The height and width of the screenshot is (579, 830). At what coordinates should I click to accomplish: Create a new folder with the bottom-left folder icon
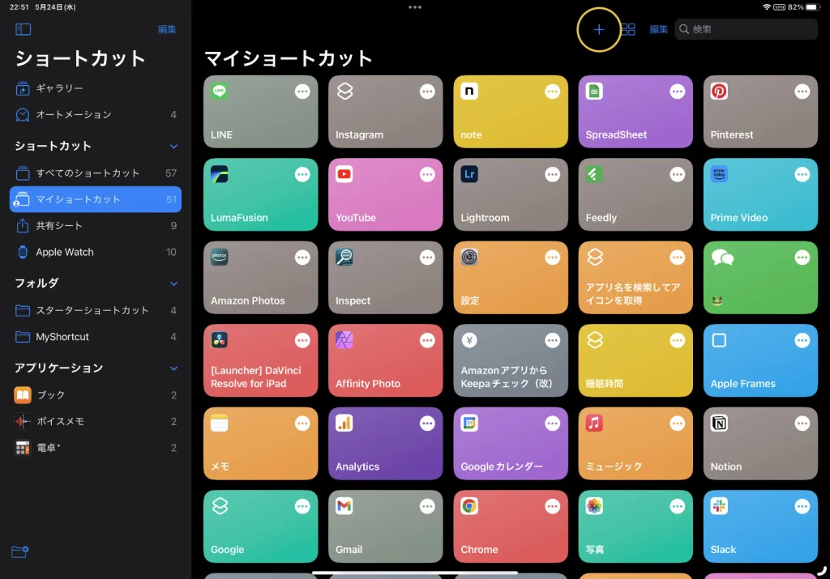coord(19,551)
